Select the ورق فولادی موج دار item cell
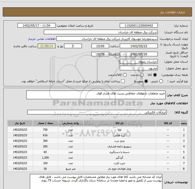 (119, 169)
